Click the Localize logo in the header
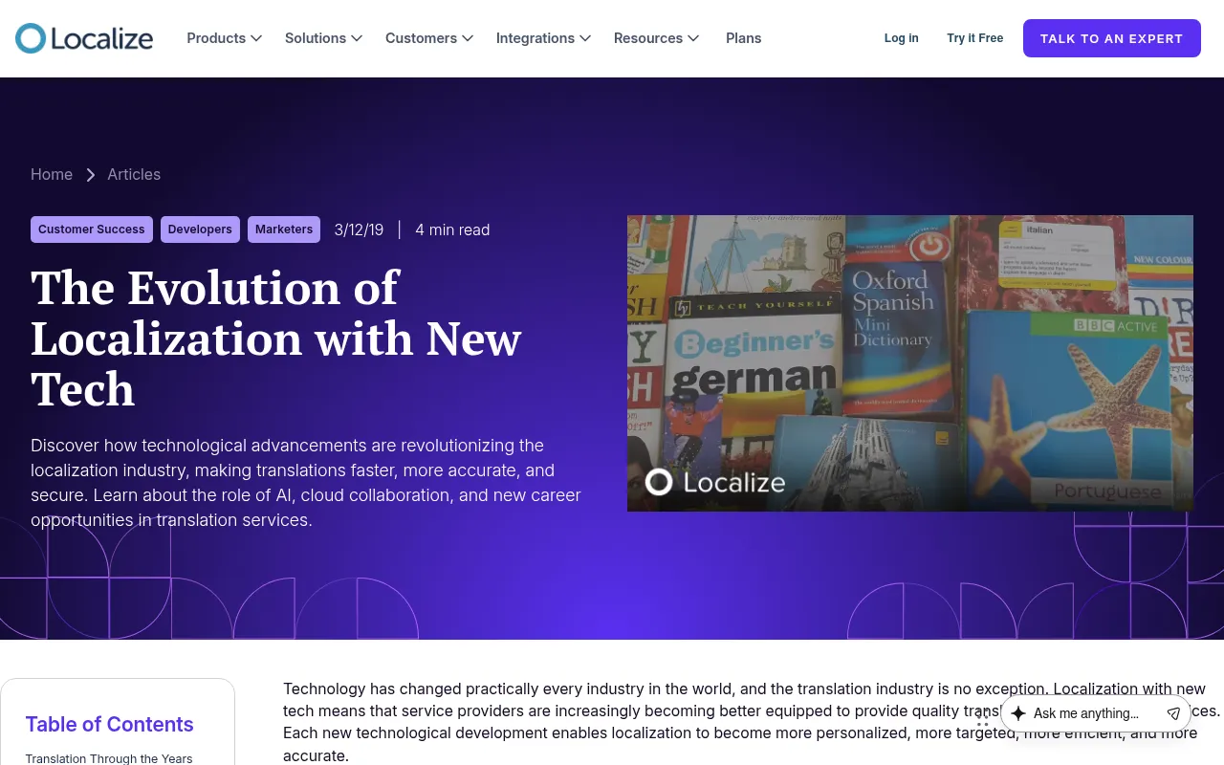Image resolution: width=1224 pixels, height=765 pixels. (x=84, y=38)
